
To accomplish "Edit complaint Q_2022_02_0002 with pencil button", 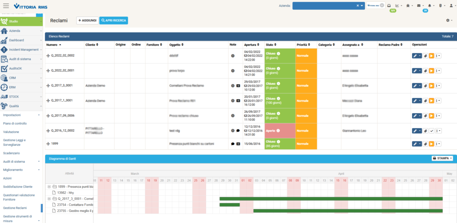I will click(417, 56).
